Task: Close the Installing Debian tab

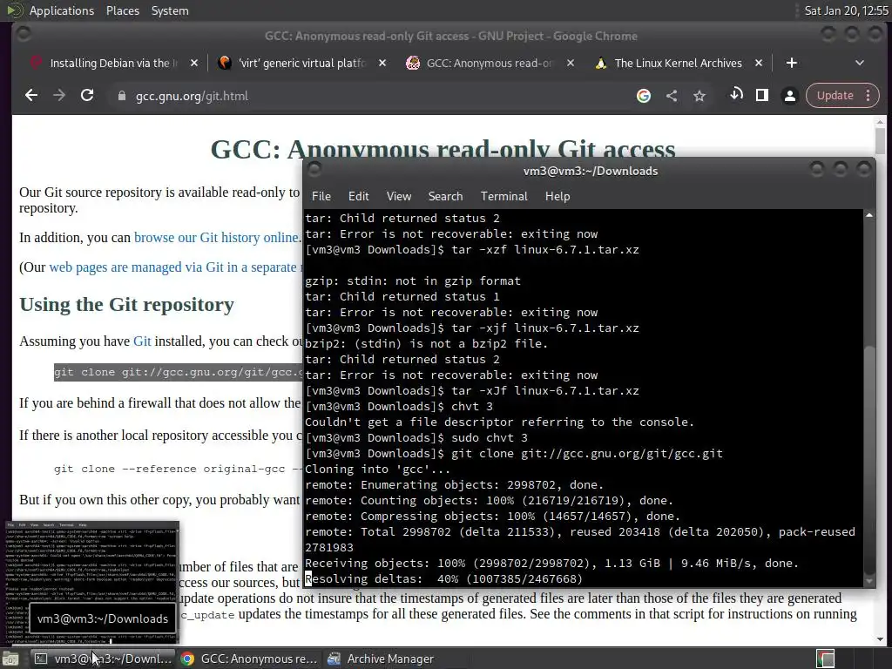Action: click(x=194, y=63)
